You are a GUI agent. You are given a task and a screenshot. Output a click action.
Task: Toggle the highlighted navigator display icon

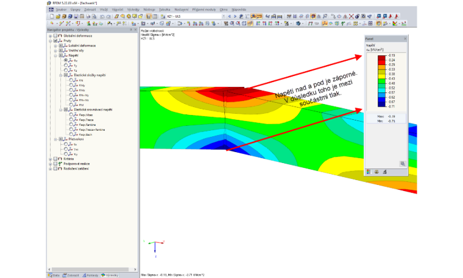click(149, 16)
